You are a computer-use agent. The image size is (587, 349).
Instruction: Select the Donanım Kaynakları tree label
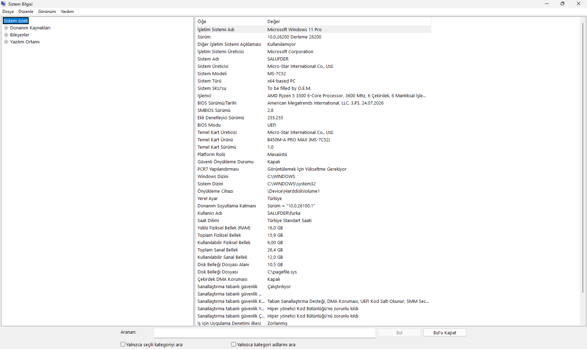tap(30, 28)
